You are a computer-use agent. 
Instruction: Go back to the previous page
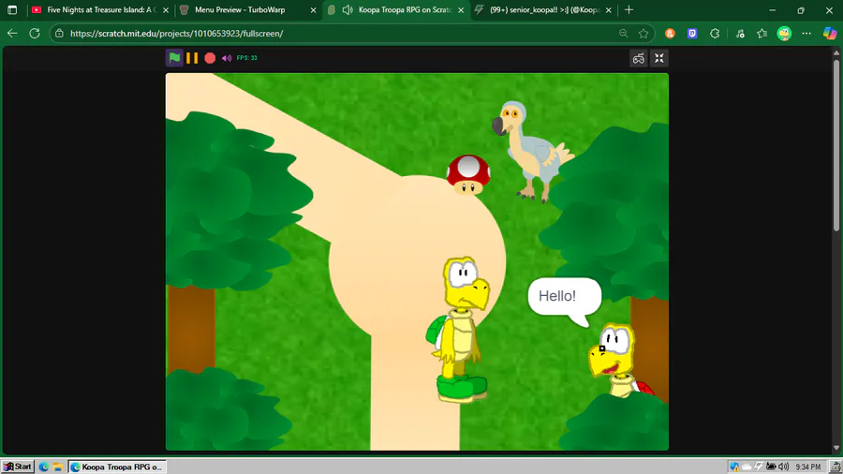[12, 34]
